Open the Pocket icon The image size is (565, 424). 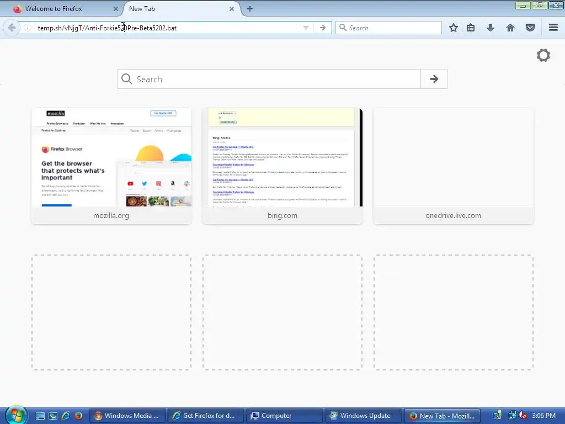[x=530, y=28]
